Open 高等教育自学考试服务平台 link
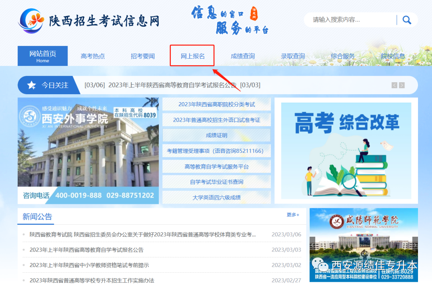Screen dimensions: 432x285 click(x=216, y=166)
